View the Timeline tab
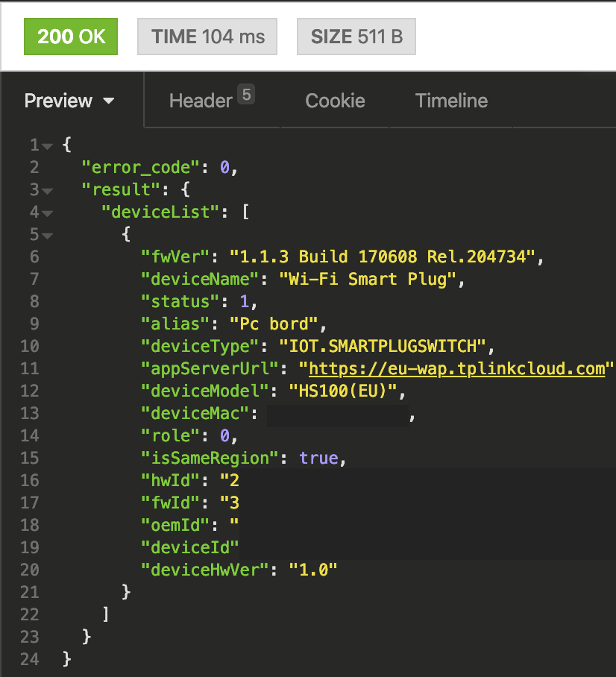The width and height of the screenshot is (616, 677). tap(451, 100)
